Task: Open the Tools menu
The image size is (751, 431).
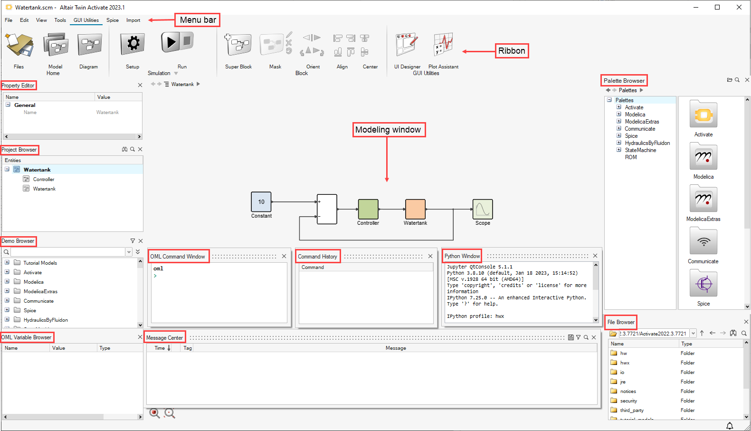Action: pyautogui.click(x=60, y=20)
